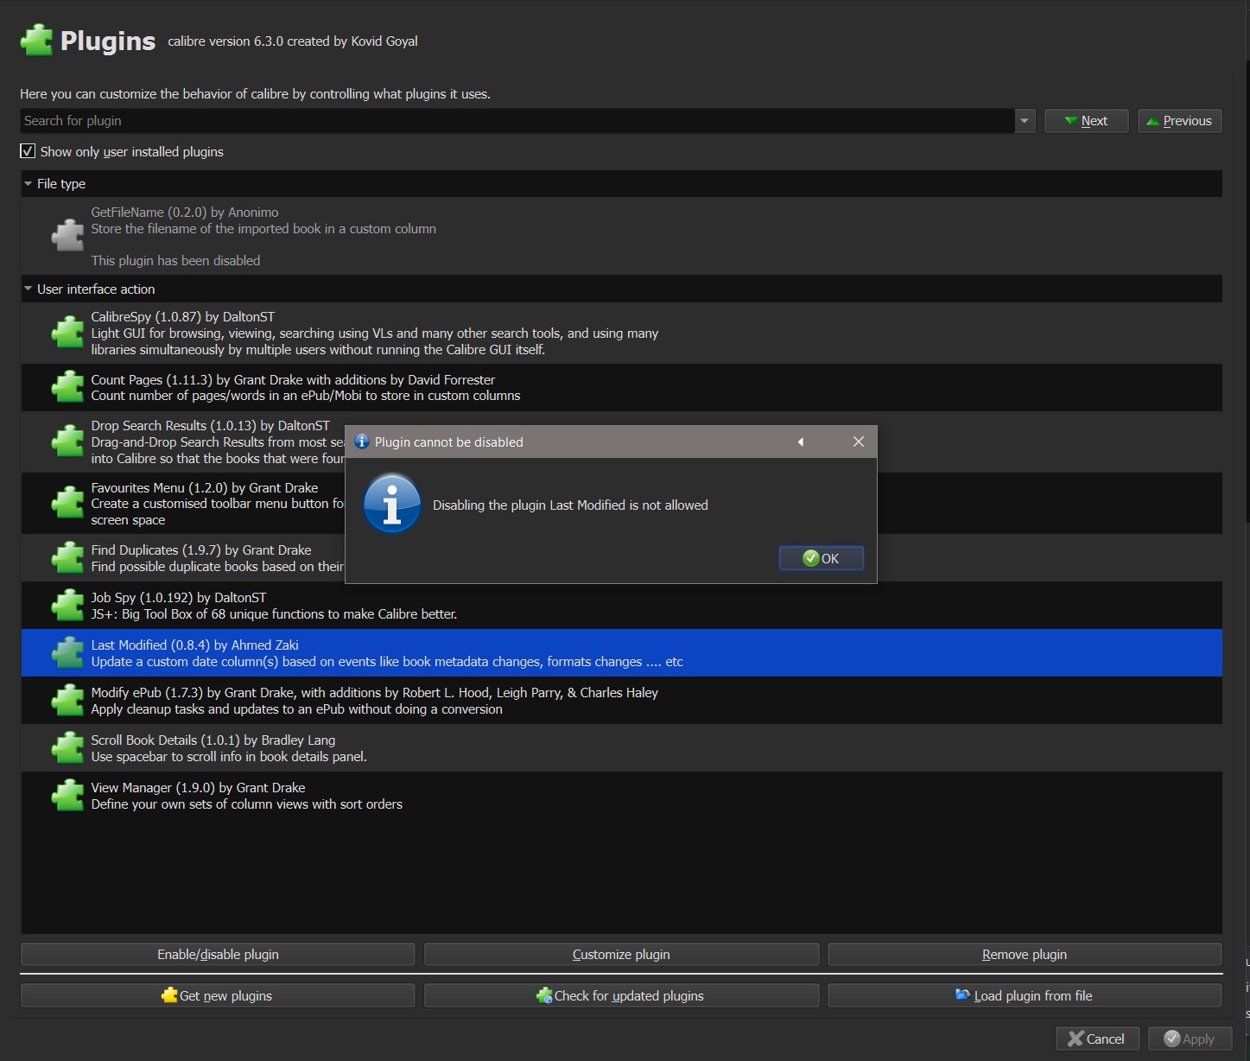Click the Cancel button

[x=1097, y=1039]
